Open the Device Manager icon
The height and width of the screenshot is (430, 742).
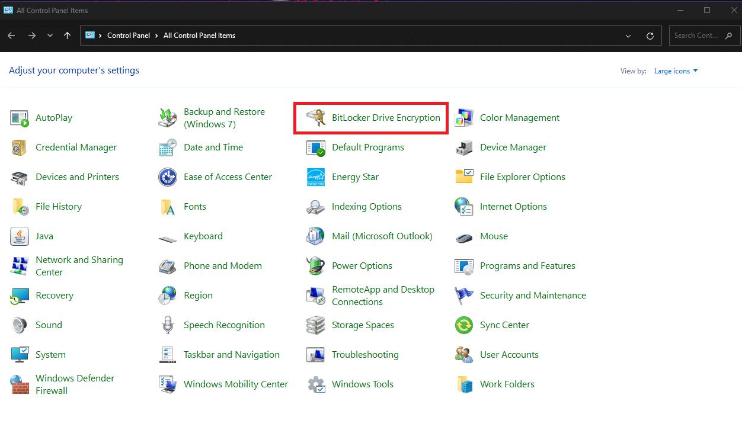(464, 147)
